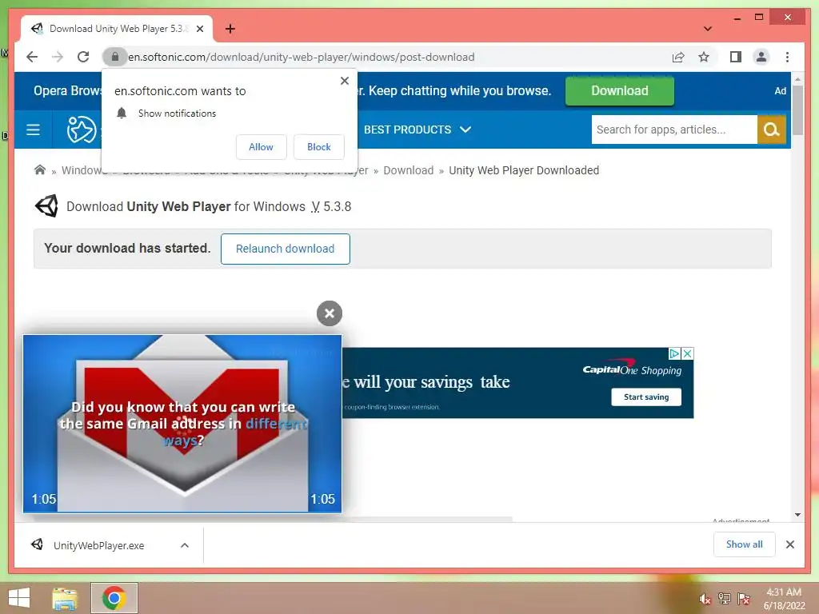819x614 pixels.
Task: Click the Action Center flag icon
Action: [744, 598]
